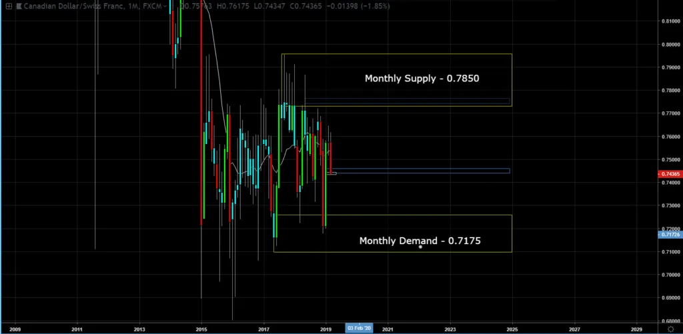
Task: Click the 2025 label on the time axis
Action: [x=512, y=329]
